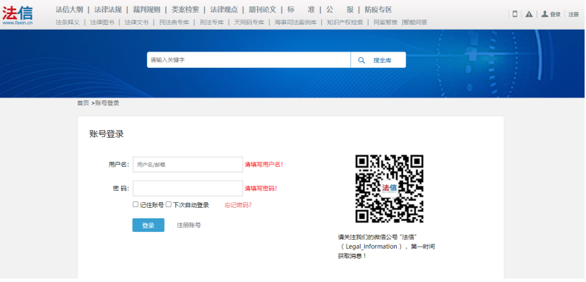
Task: Go to 首页 via breadcrumb
Action: point(83,103)
